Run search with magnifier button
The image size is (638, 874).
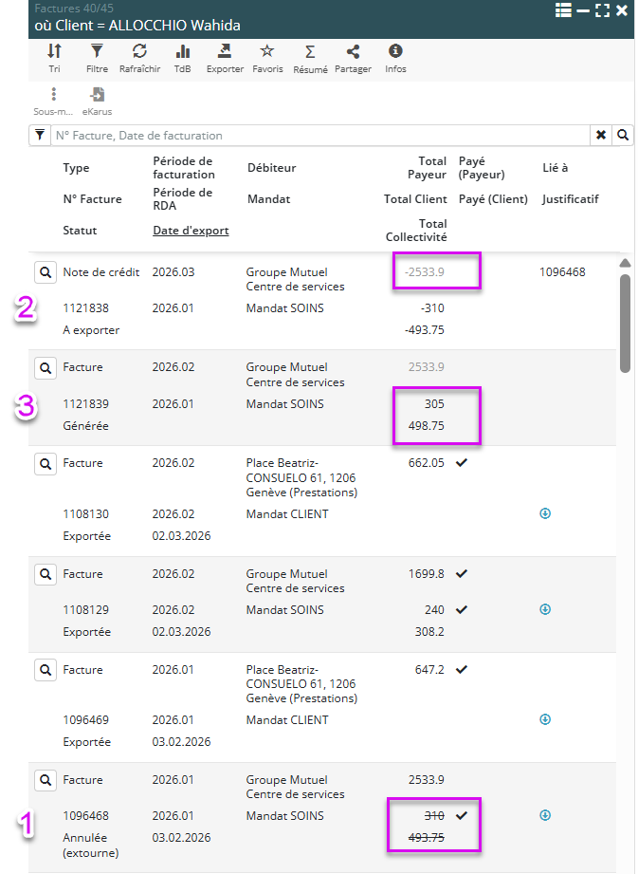pyautogui.click(x=623, y=136)
